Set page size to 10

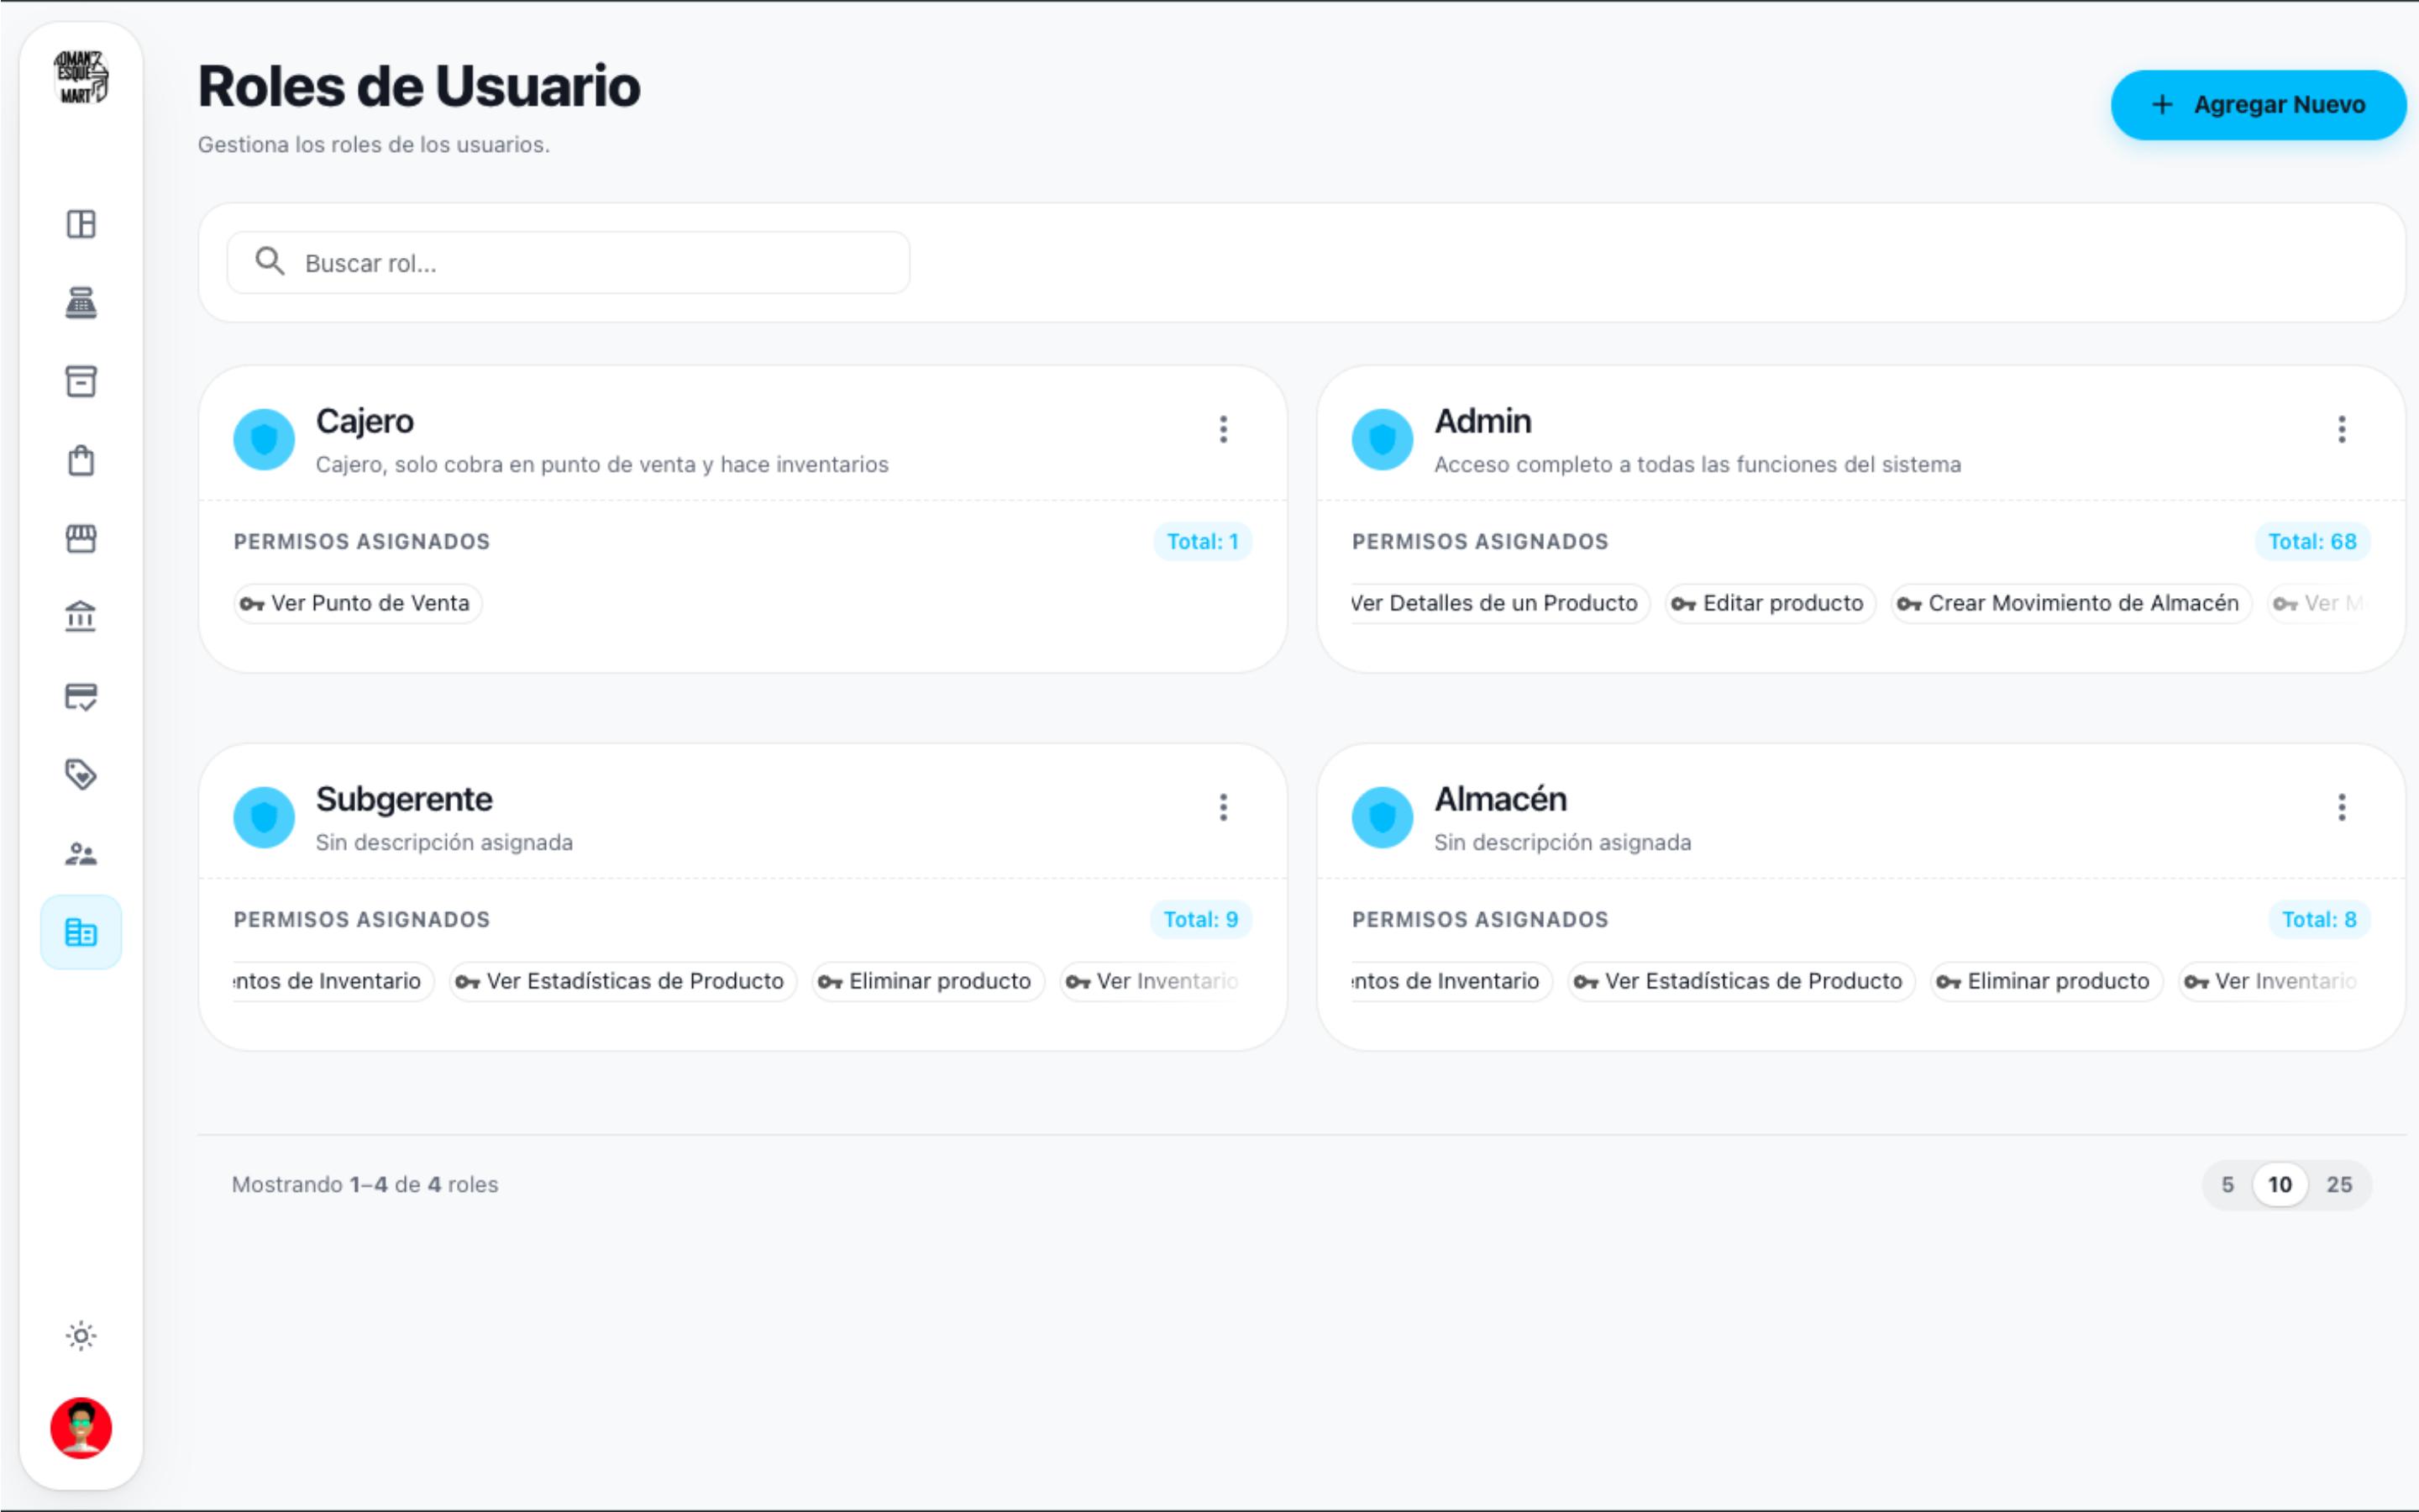pyautogui.click(x=2280, y=1185)
